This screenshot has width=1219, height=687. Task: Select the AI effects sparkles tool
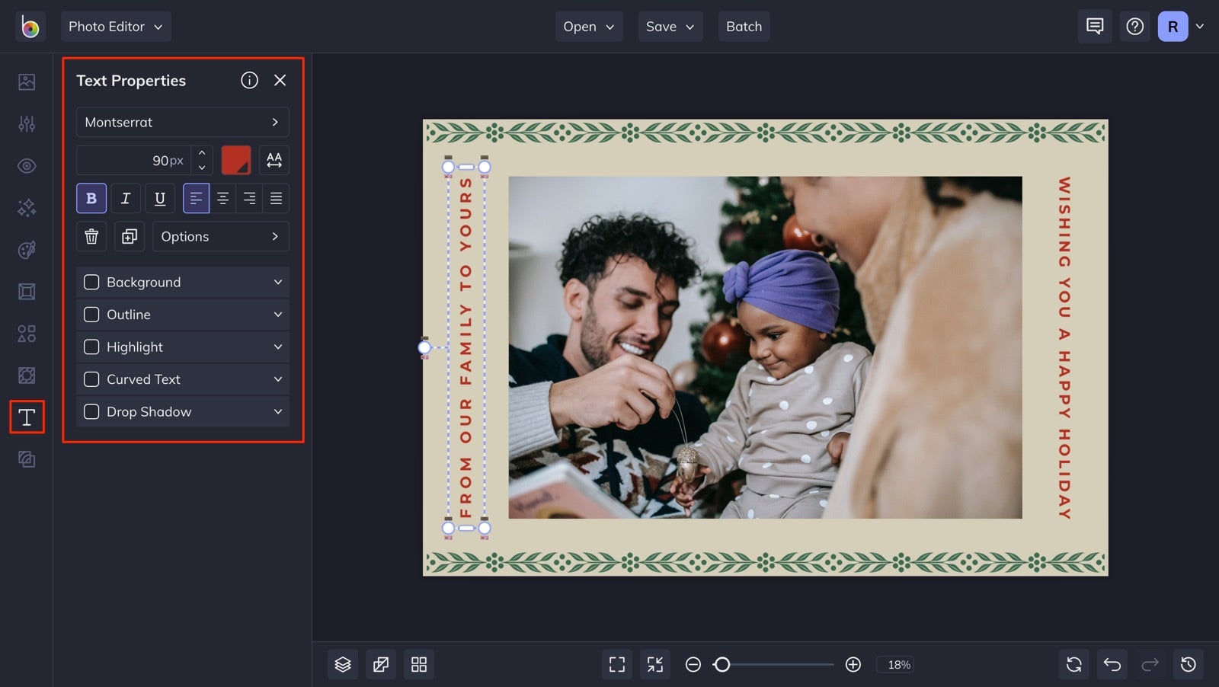[x=27, y=208]
